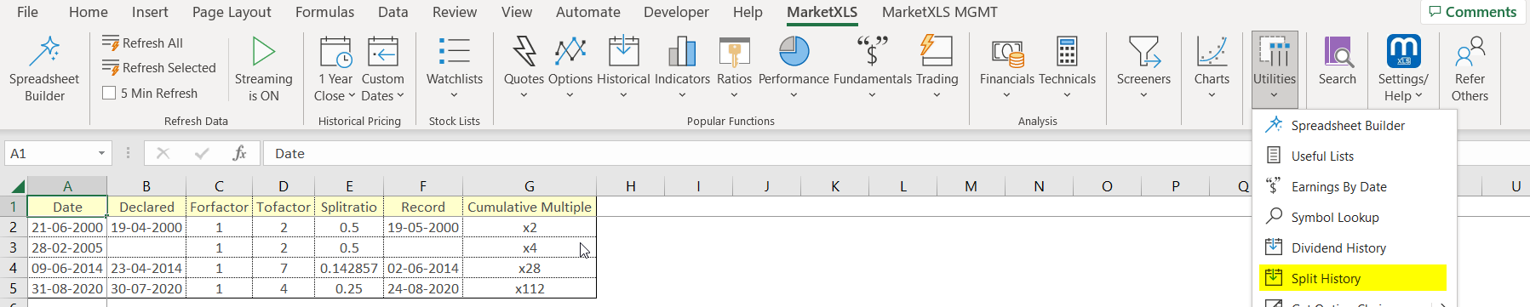The height and width of the screenshot is (307, 1530).
Task: Select cell with Record date 02-06-2014
Action: (x=423, y=268)
